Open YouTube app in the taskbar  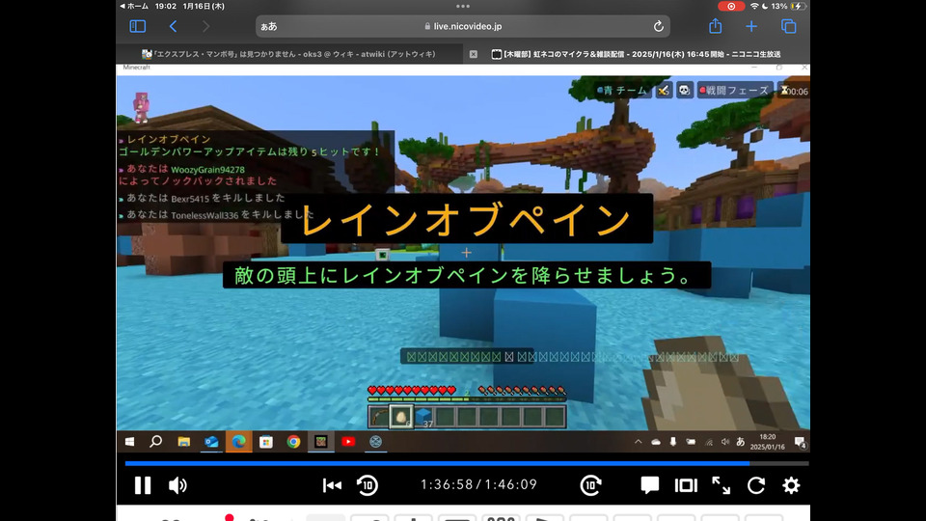tap(348, 441)
